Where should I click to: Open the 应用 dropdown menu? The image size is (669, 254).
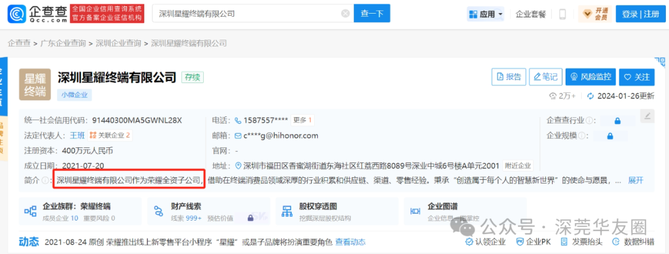(x=486, y=14)
